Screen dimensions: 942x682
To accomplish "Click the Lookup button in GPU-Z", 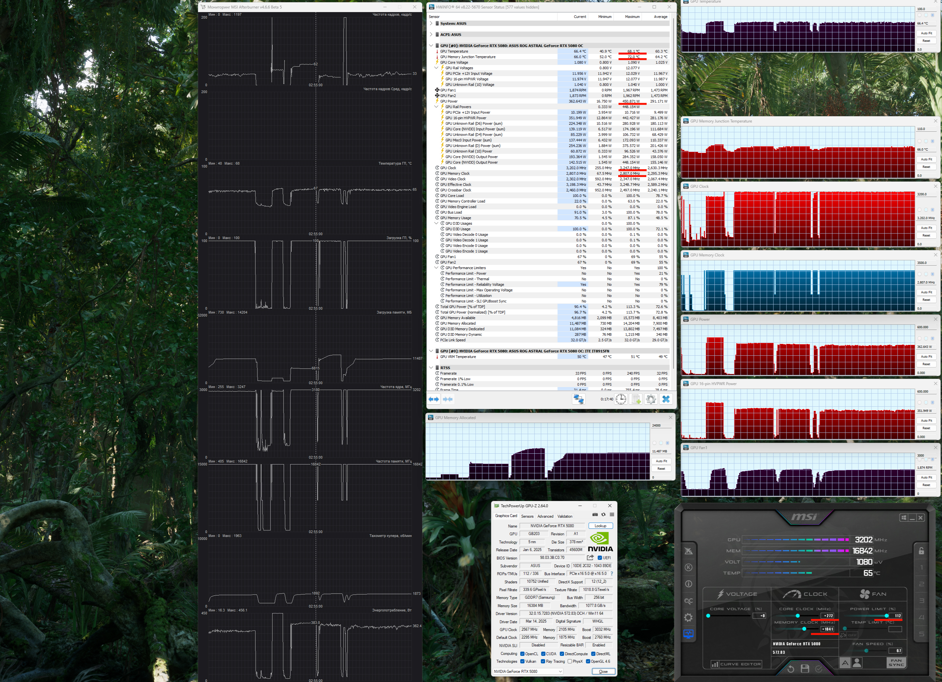I will (600, 526).
